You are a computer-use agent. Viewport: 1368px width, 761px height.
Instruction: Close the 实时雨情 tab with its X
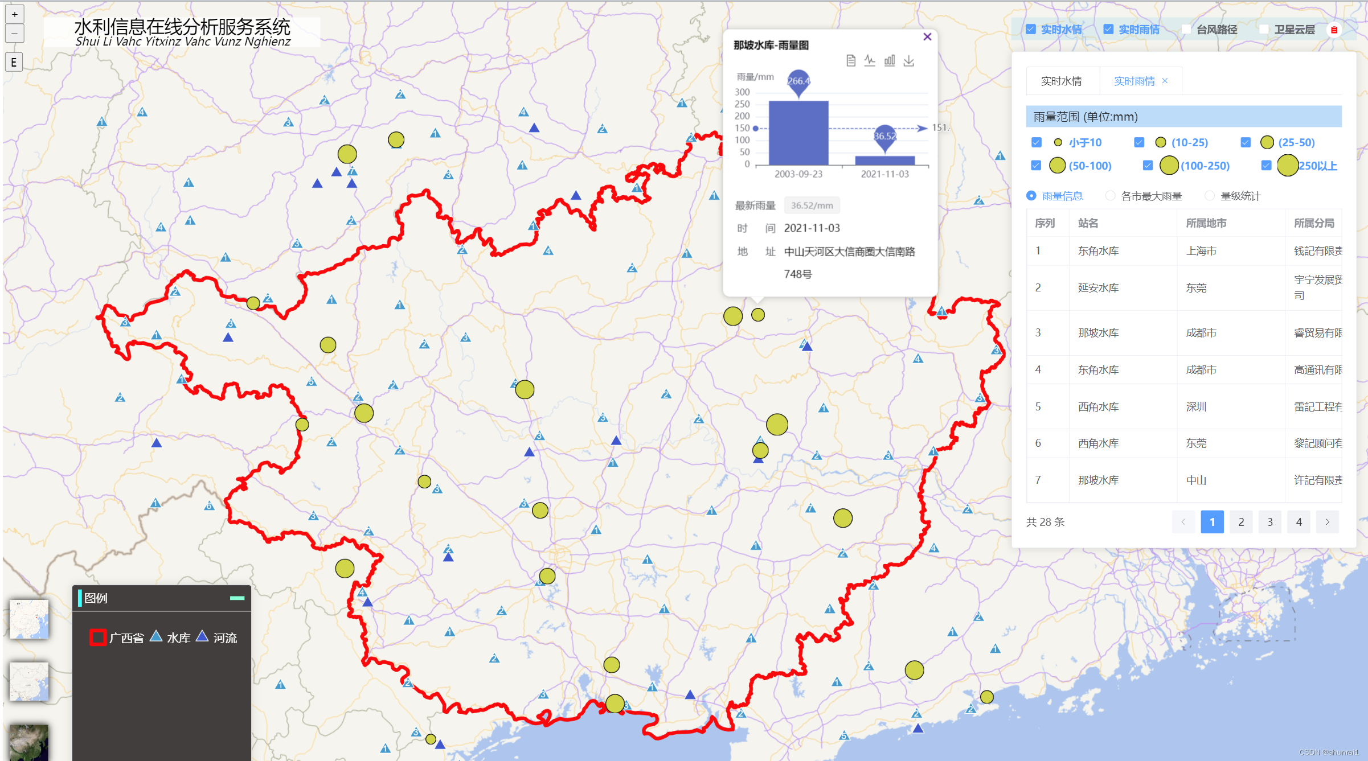coord(1165,81)
